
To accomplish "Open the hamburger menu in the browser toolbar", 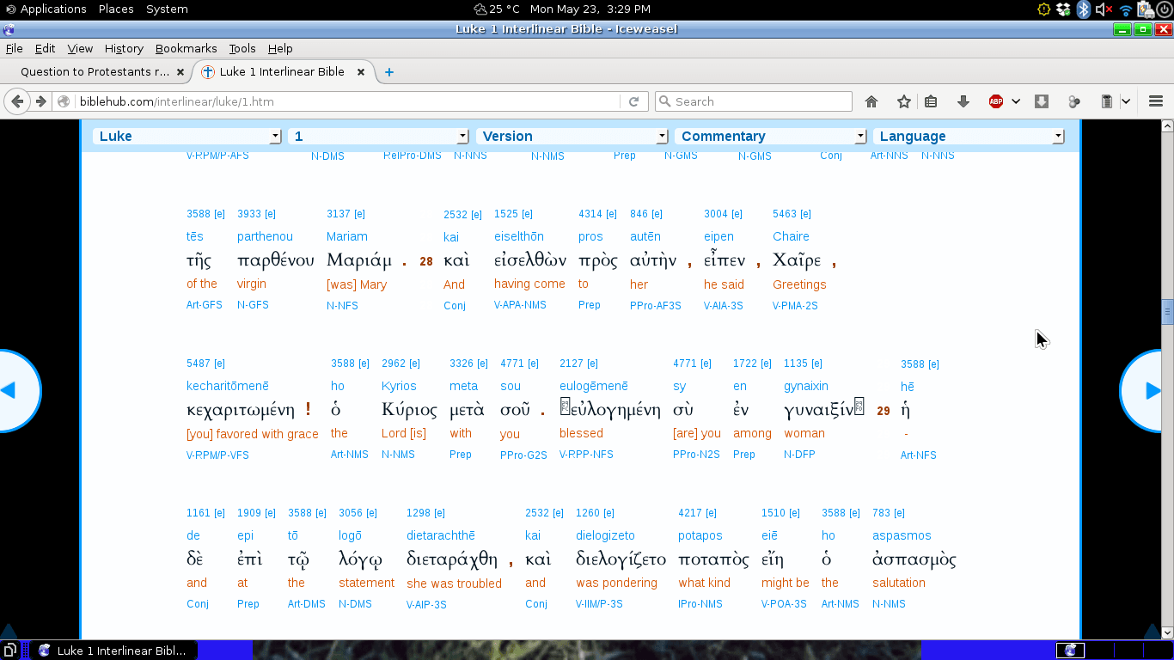I will tap(1155, 101).
